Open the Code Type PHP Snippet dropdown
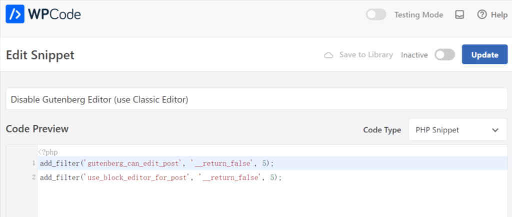Image resolution: width=512 pixels, height=217 pixels. pyautogui.click(x=457, y=130)
